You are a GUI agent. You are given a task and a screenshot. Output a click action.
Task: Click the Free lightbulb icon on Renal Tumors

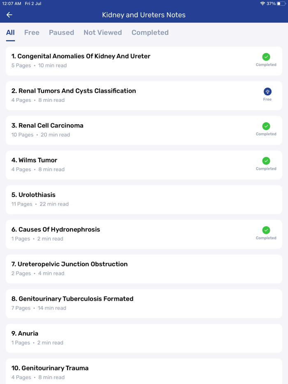click(267, 91)
